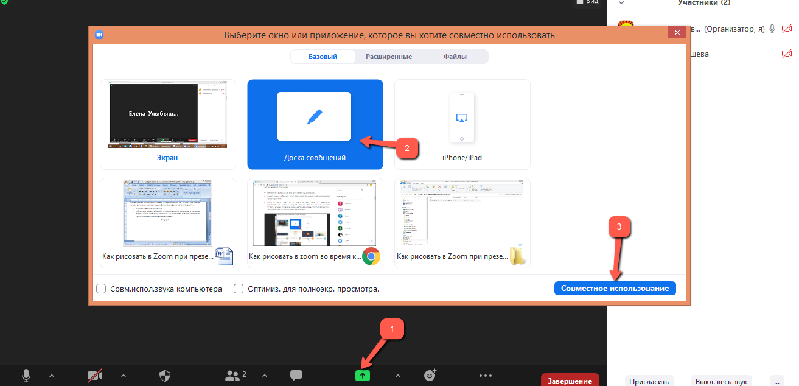Switch to the Базовый tab
The height and width of the screenshot is (386, 799).
pyautogui.click(x=323, y=57)
